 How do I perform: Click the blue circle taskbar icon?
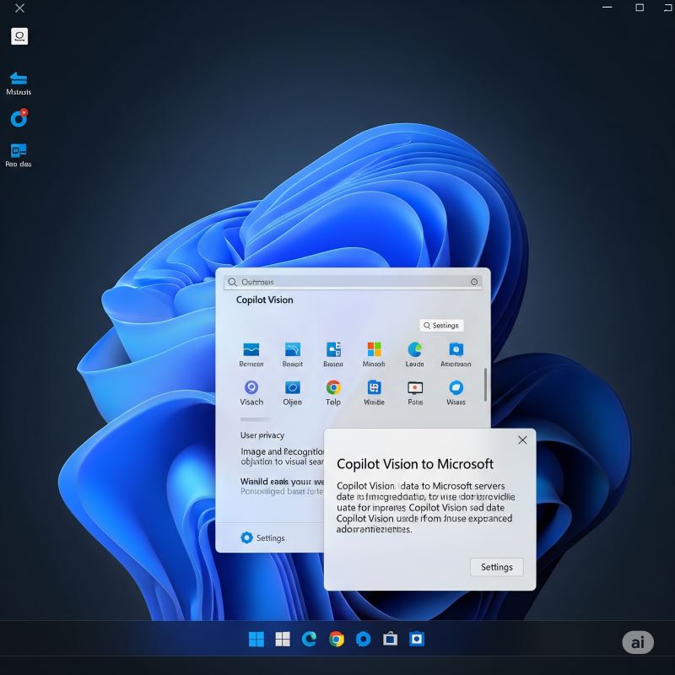coord(363,640)
